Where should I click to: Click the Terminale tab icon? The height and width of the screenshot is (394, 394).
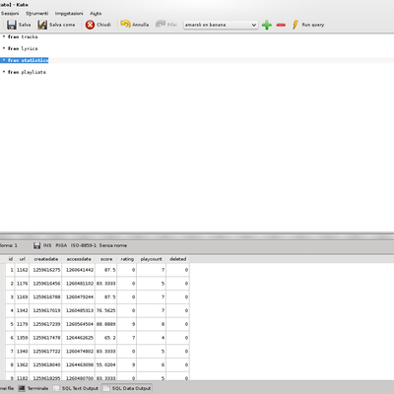click(x=22, y=388)
